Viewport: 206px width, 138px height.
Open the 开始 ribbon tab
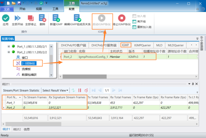coord(22,9)
